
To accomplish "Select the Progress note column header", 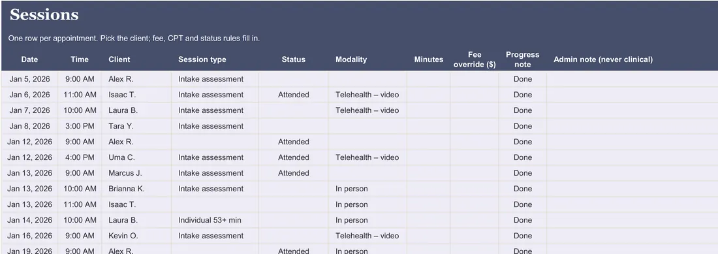I will (522, 59).
